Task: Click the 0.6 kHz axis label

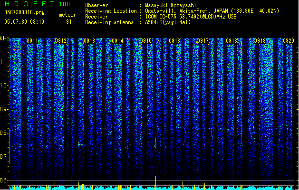Action: tap(4, 180)
